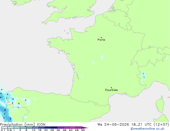Pick the 25 mm navy legend swatch

54,128
